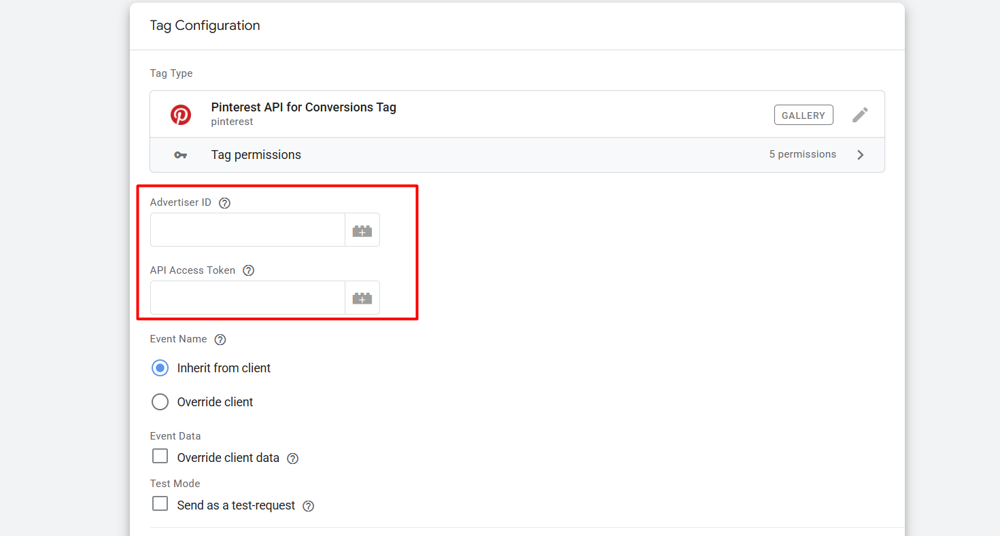The image size is (1000, 536).
Task: Select the Override client radio button
Action: pyautogui.click(x=160, y=402)
